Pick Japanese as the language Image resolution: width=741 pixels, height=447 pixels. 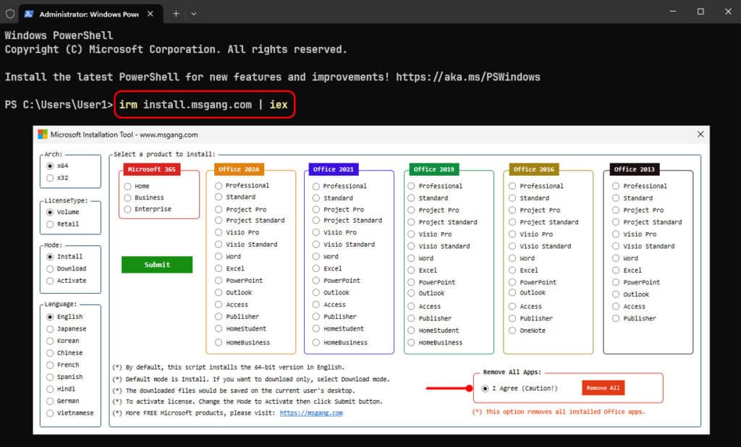pyautogui.click(x=50, y=329)
